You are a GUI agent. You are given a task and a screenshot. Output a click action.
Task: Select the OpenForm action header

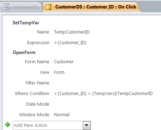click(24, 52)
